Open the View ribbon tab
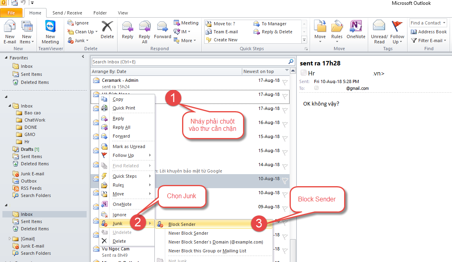The width and height of the screenshot is (452, 262). pos(123,13)
